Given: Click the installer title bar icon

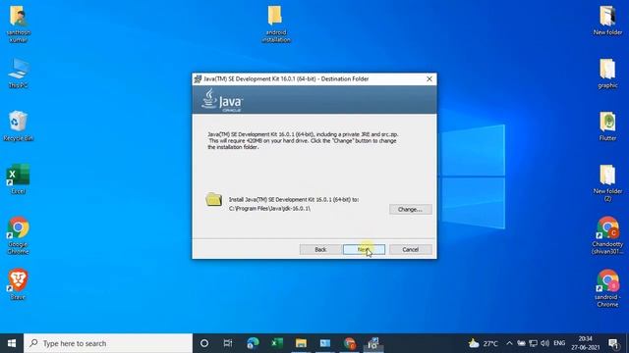Looking at the screenshot, I should [198, 78].
